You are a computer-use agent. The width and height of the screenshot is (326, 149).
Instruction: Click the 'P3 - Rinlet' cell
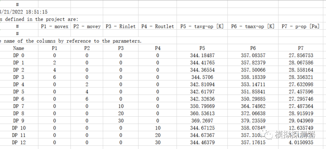click(x=121, y=26)
